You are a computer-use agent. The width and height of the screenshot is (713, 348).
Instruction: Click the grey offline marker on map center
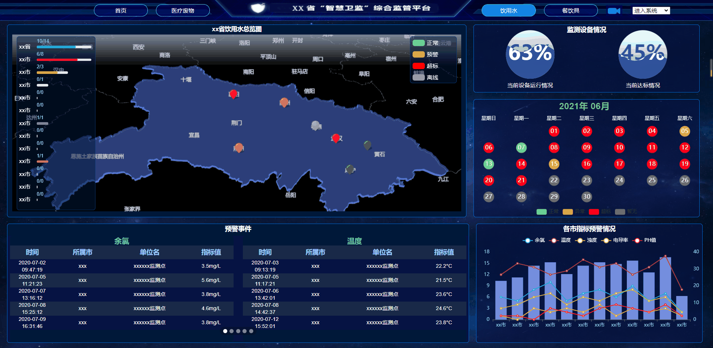(x=316, y=126)
